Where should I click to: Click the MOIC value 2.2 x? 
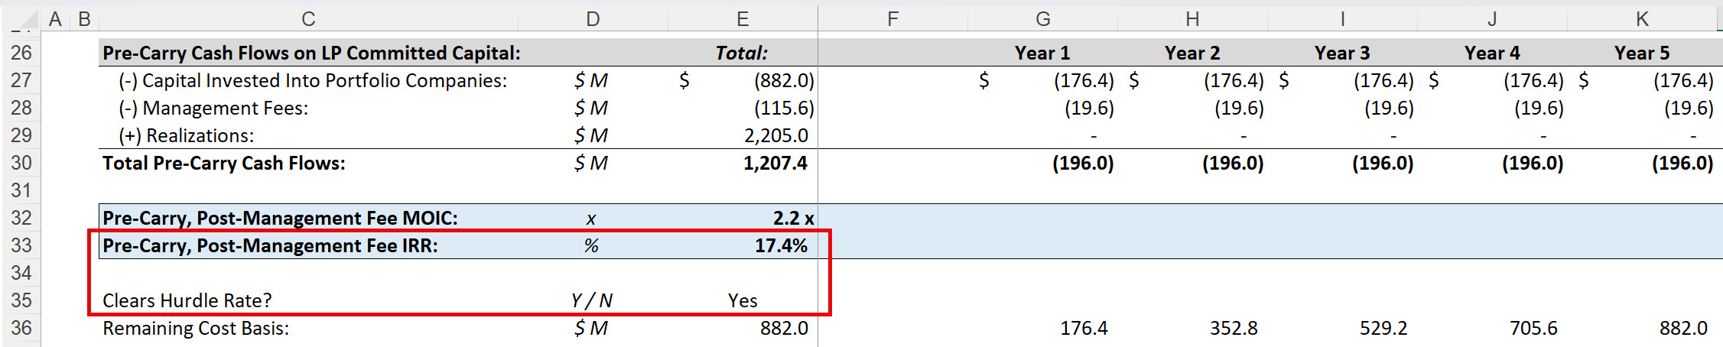tap(793, 218)
